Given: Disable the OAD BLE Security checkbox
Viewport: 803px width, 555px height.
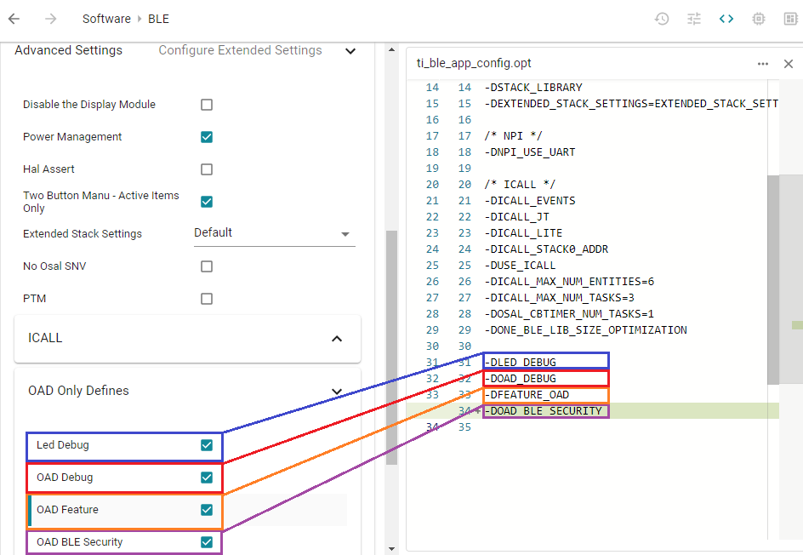Looking at the screenshot, I should coord(206,541).
